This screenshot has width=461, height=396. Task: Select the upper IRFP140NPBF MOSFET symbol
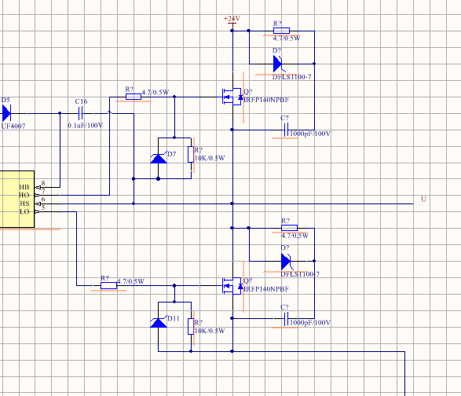[232, 97]
